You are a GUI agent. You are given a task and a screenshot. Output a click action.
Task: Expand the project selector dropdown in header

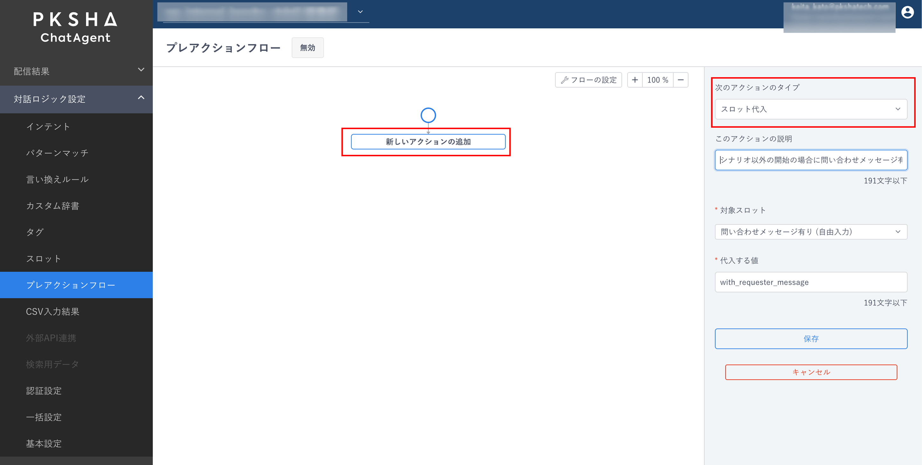(361, 12)
